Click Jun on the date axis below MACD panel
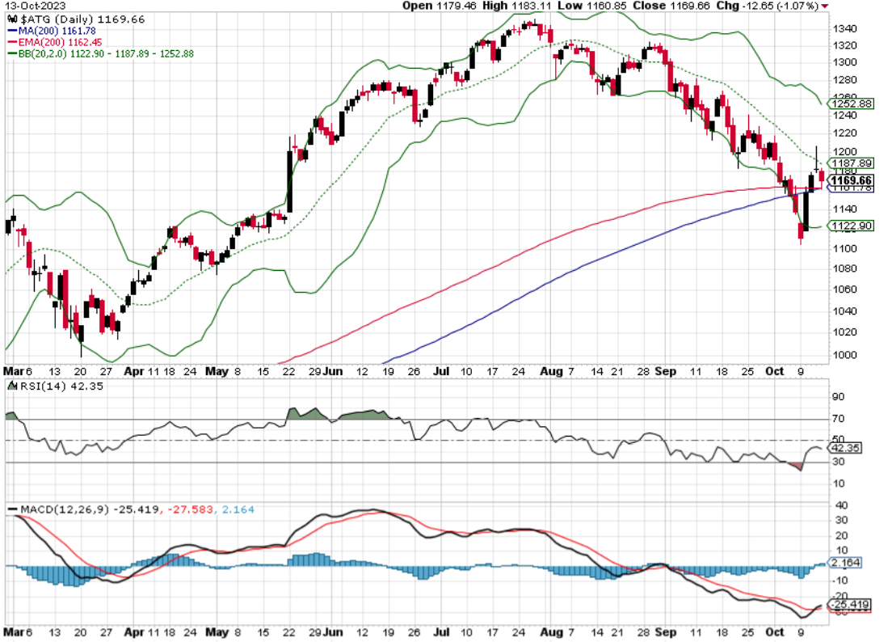 coord(333,632)
